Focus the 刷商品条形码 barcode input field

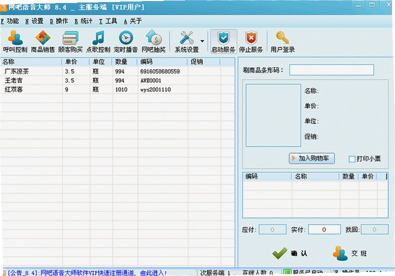pyautogui.click(x=332, y=70)
